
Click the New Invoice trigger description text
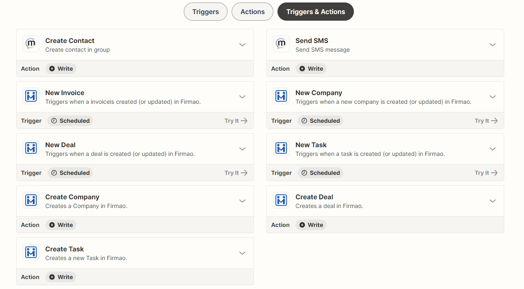tap(123, 102)
